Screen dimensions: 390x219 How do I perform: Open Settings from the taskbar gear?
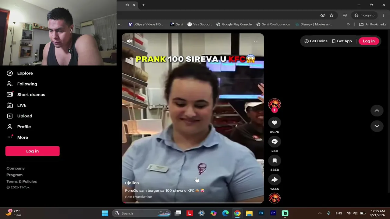coord(201,213)
